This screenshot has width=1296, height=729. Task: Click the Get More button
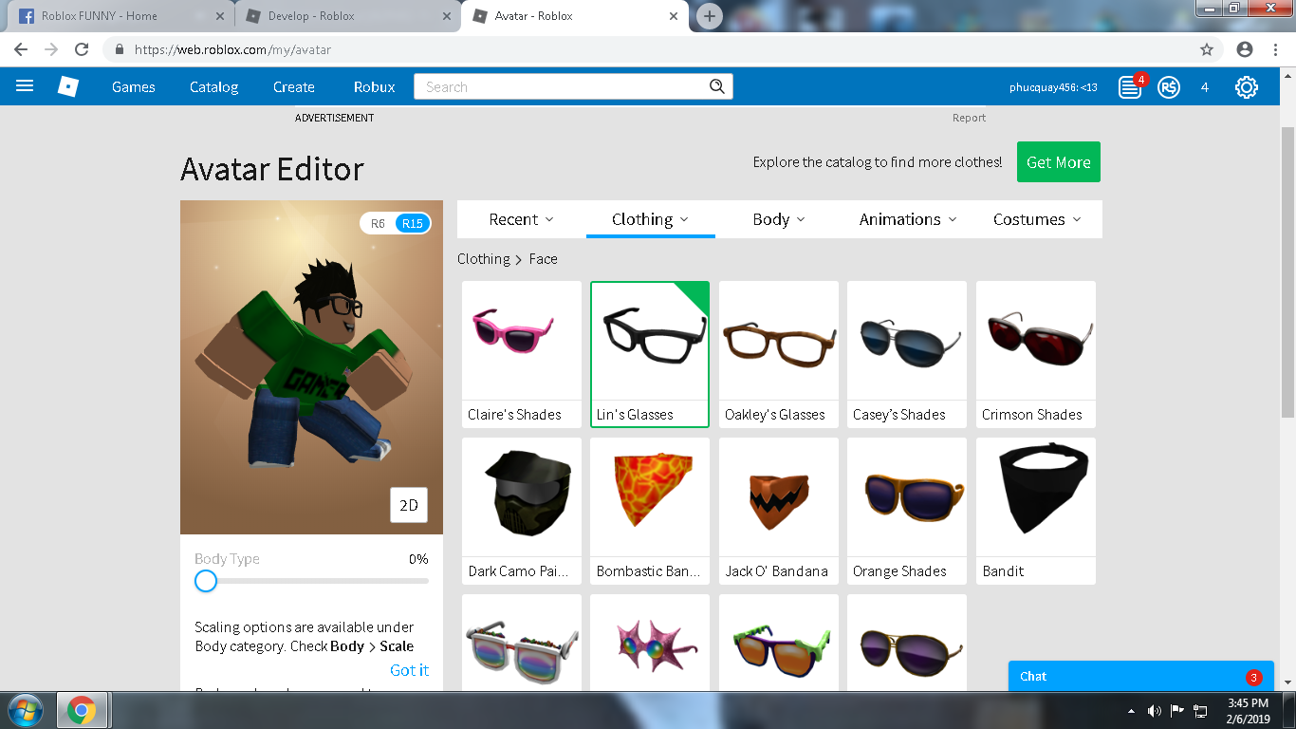point(1059,162)
